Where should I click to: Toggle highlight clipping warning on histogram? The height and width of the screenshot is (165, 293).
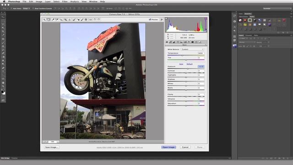click(206, 19)
